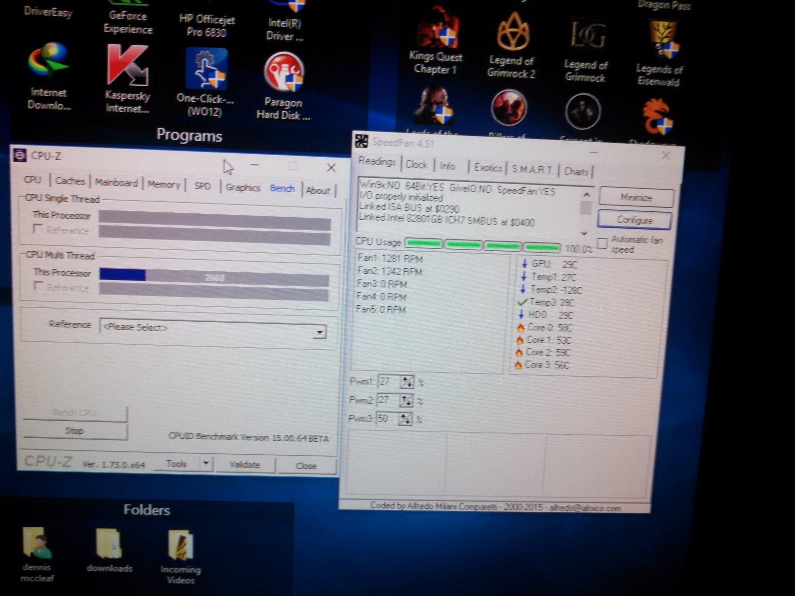Open the S.M.A.R.T. tab in SpeedFan

click(x=532, y=169)
